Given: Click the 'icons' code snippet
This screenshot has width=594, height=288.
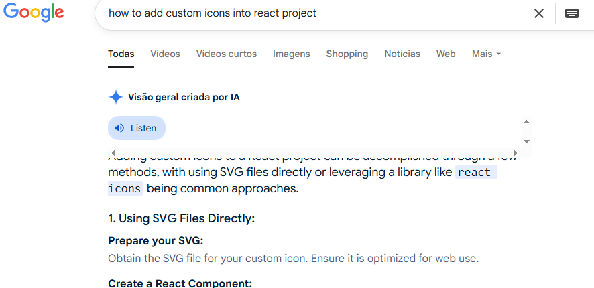Looking at the screenshot, I should click(x=125, y=188).
